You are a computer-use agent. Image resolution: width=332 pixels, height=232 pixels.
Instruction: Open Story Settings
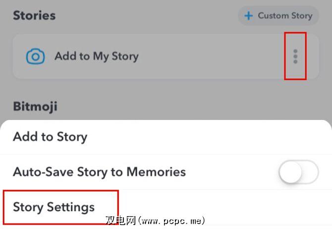[x=54, y=206]
